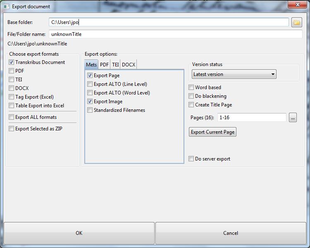Click the Pages range field showing 1-16

click(x=252, y=118)
